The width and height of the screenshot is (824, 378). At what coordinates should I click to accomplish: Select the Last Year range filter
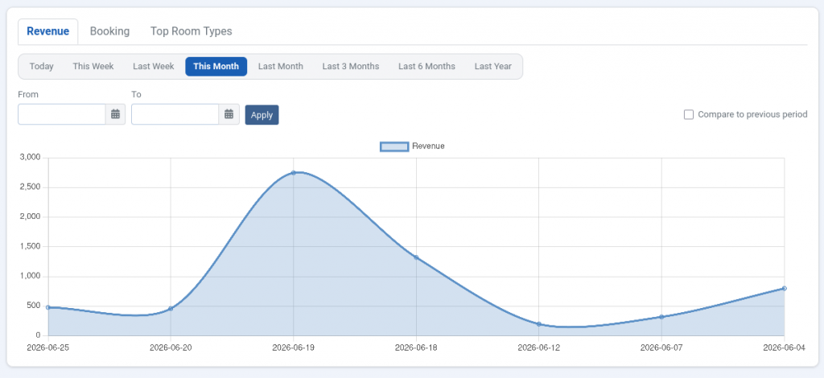click(x=493, y=67)
